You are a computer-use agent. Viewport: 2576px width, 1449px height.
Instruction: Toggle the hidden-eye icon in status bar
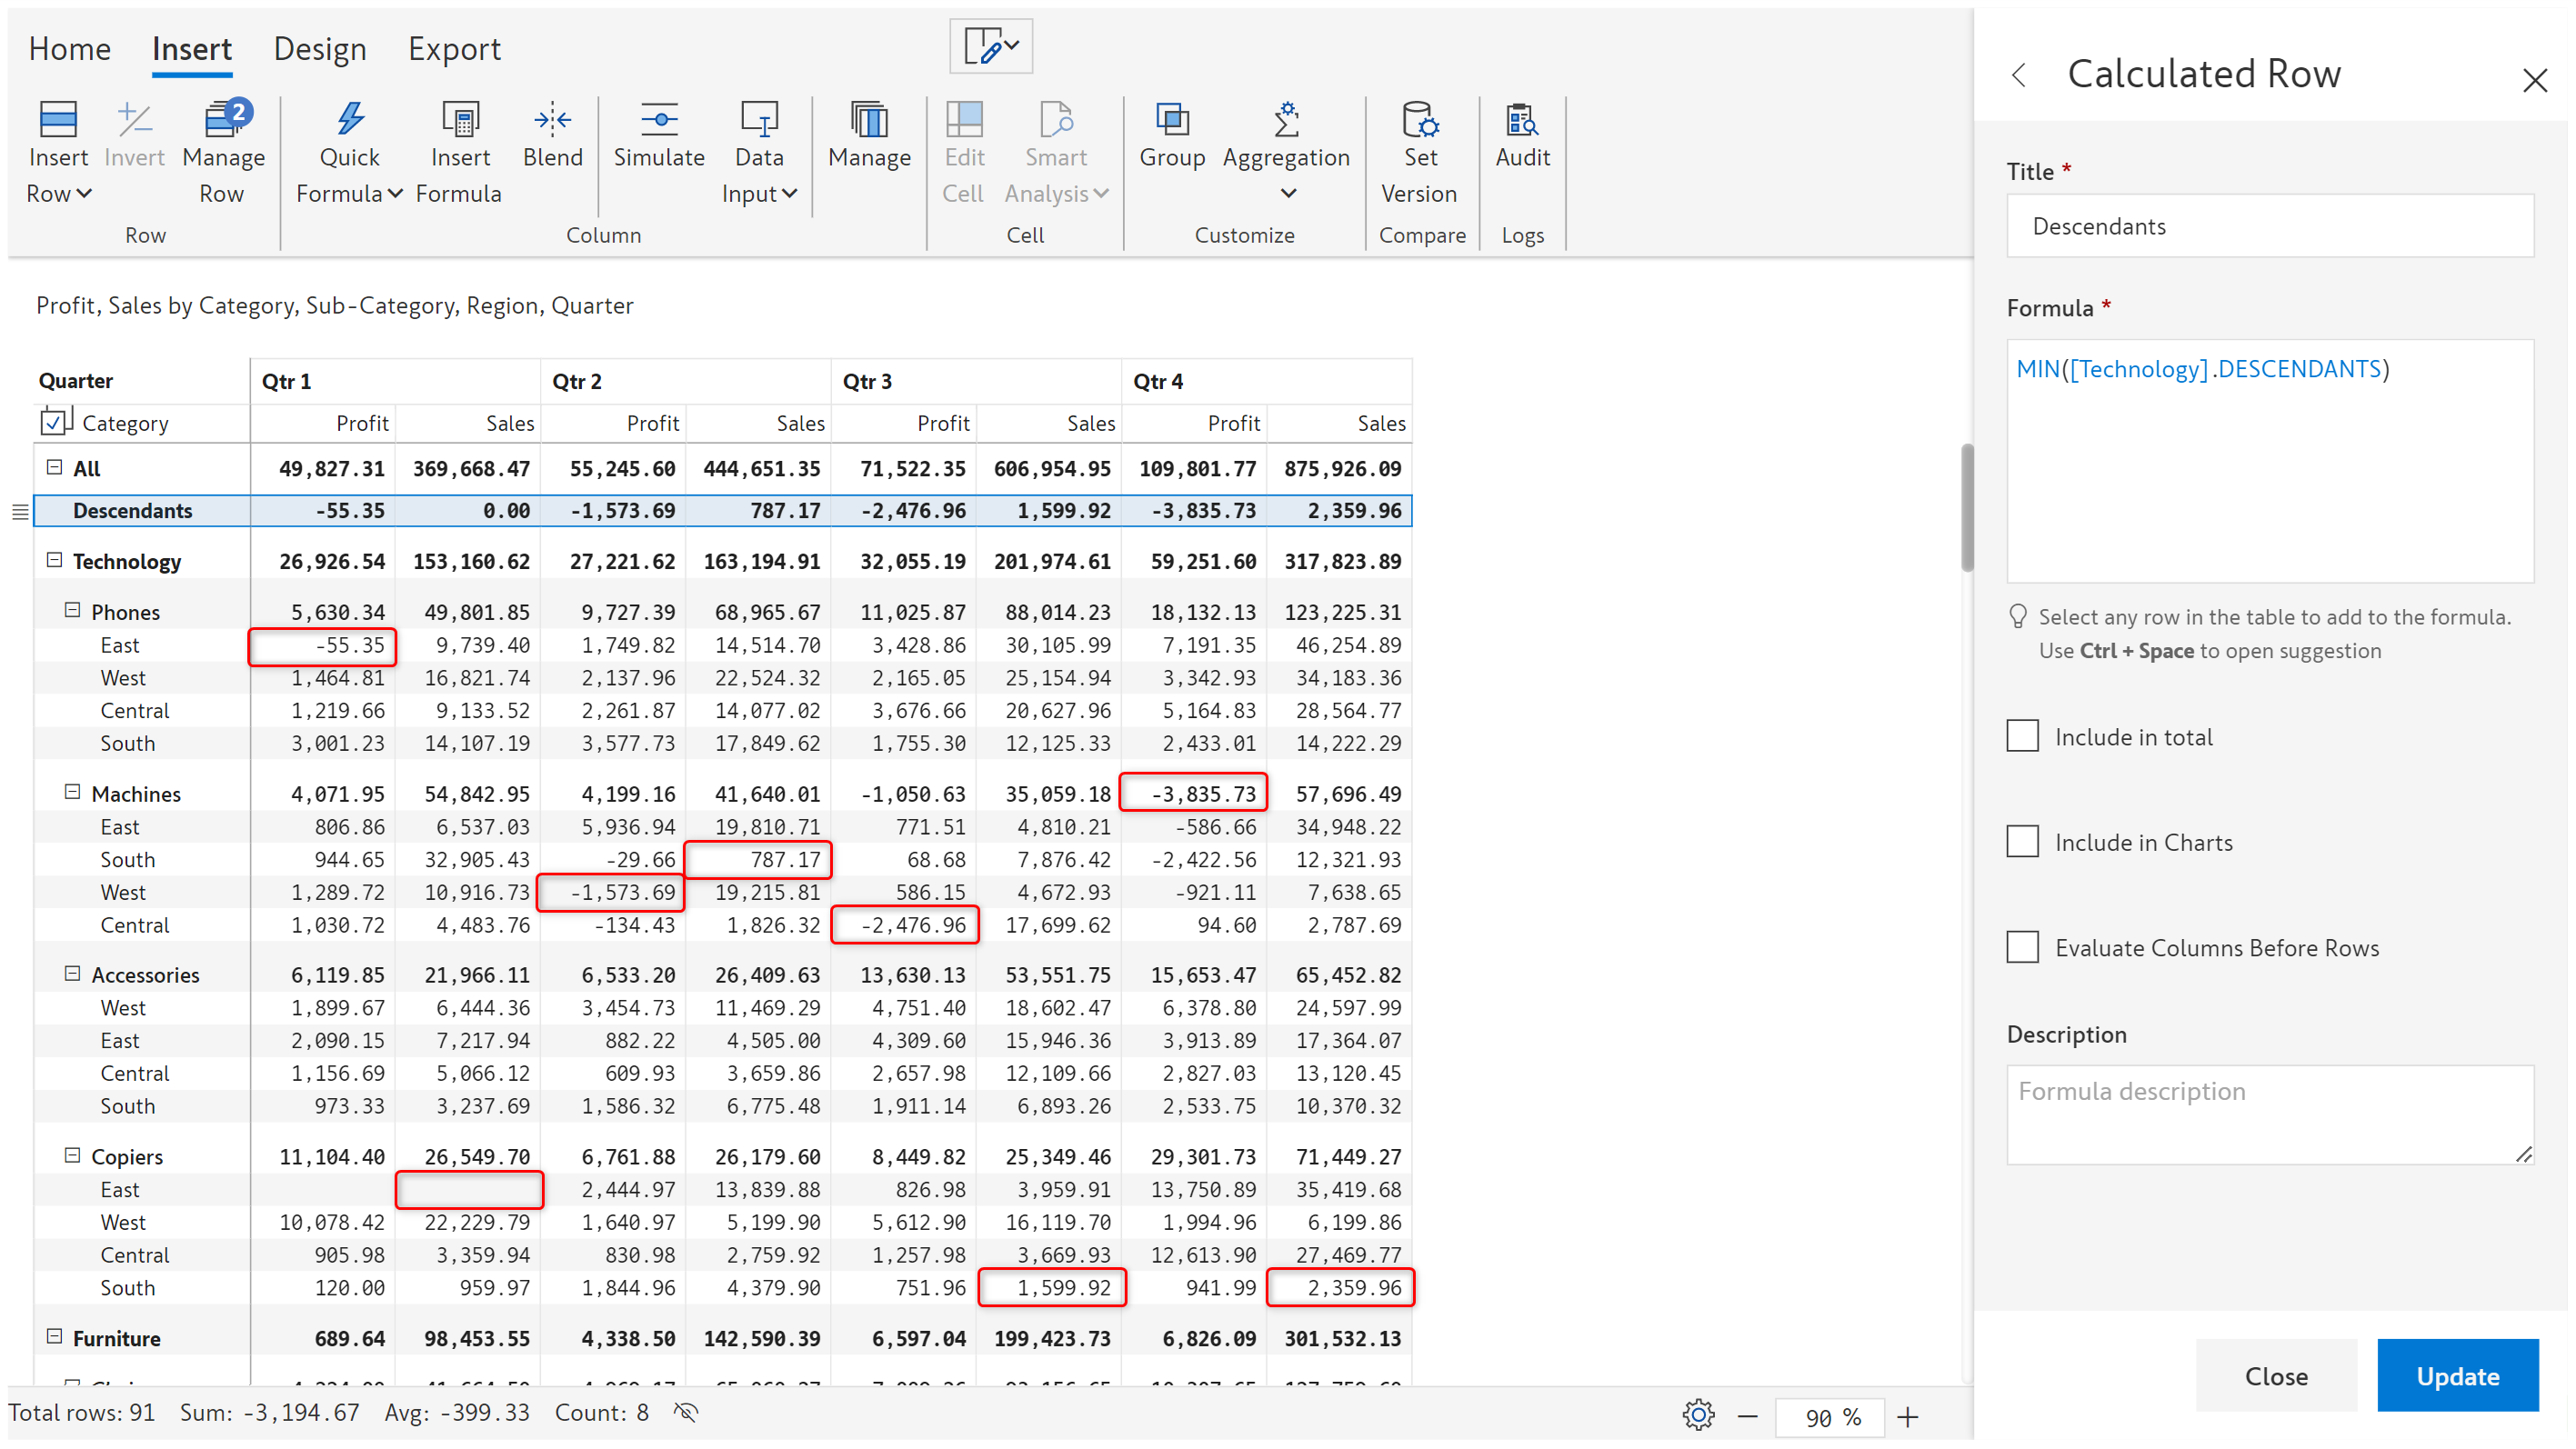point(686,1412)
